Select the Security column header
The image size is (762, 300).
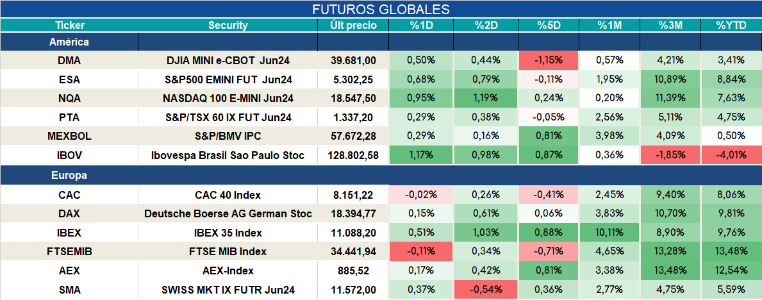tap(228, 26)
